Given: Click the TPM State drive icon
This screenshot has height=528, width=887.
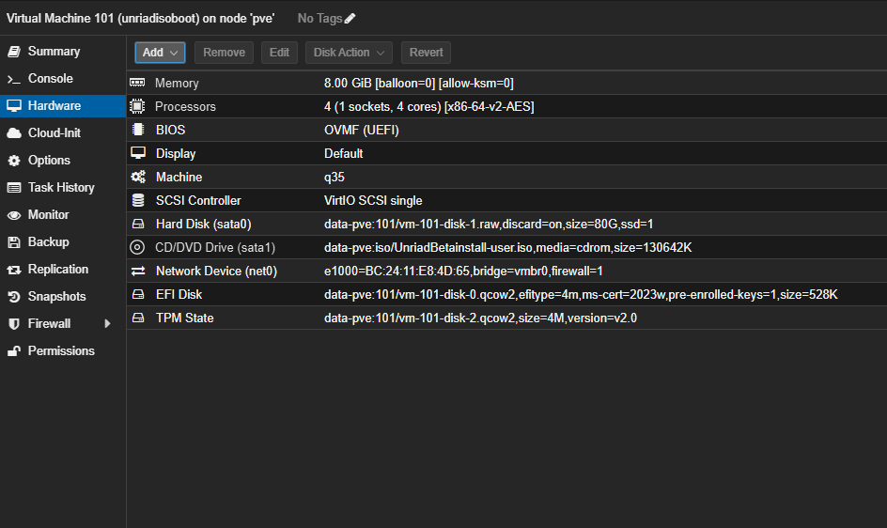Looking at the screenshot, I should [x=138, y=318].
